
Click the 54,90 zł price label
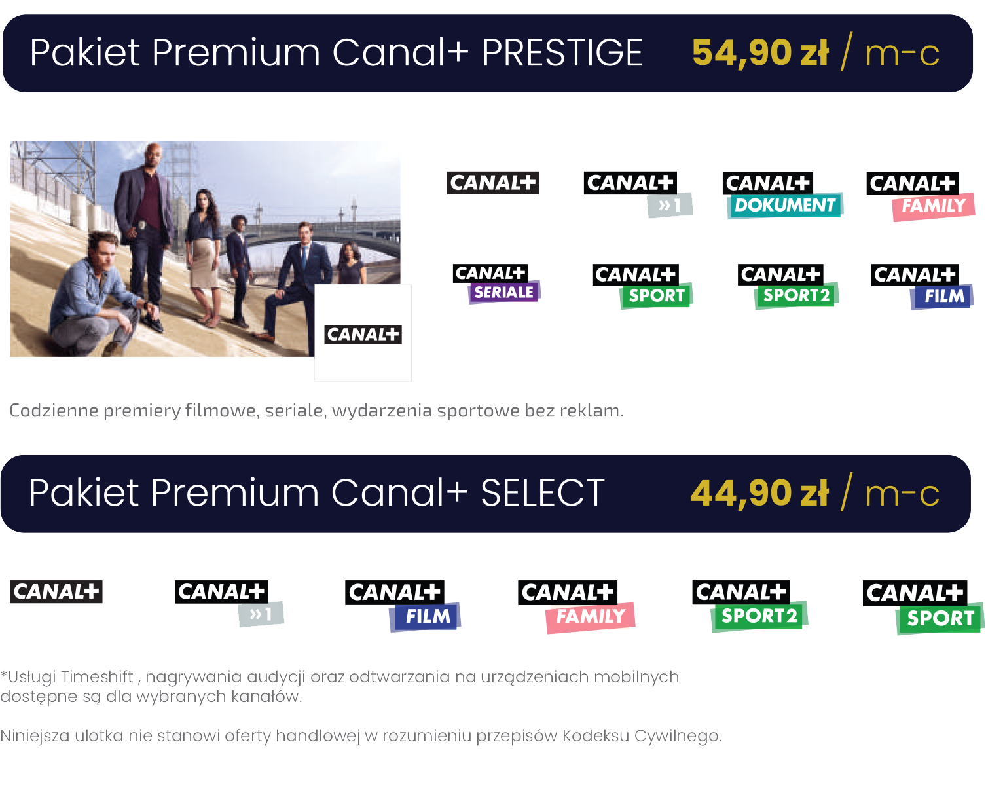(x=760, y=53)
